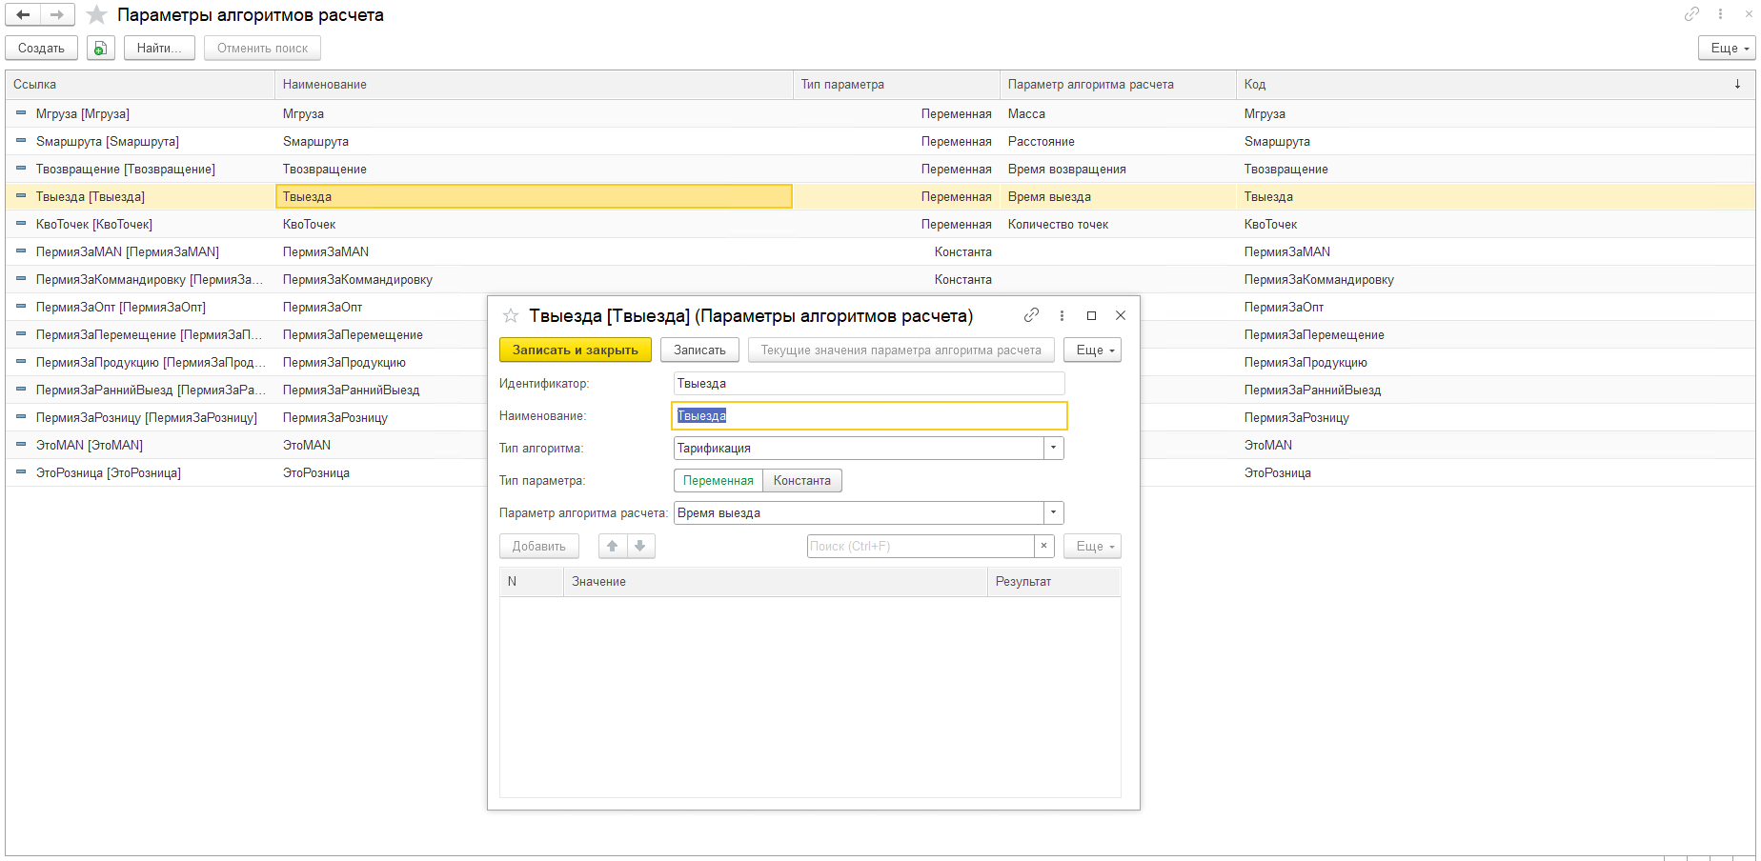Open the Еще menu in dialog header
Screen dimensions: 1761x861
click(x=1092, y=350)
